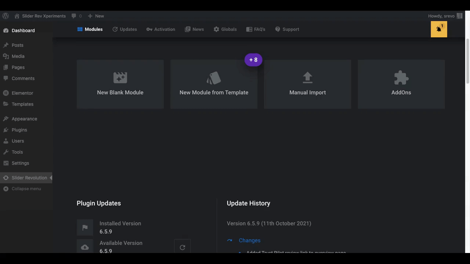This screenshot has width=470, height=264.
Task: Open the comments bubble in admin bar
Action: (x=73, y=16)
